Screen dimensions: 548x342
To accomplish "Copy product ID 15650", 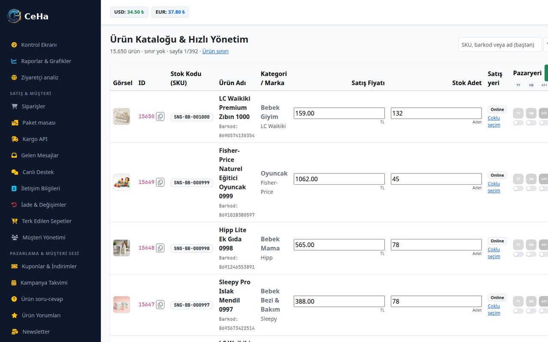I will 160,116.
